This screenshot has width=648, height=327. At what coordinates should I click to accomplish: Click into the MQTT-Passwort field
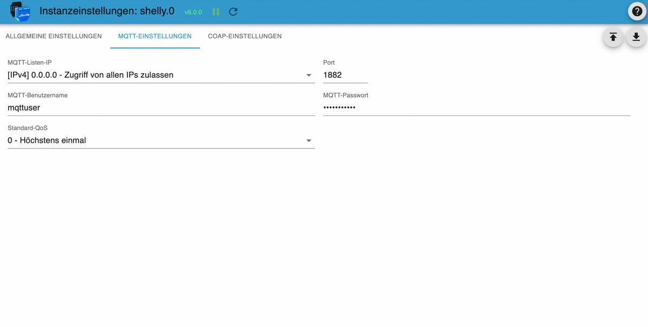tap(476, 107)
